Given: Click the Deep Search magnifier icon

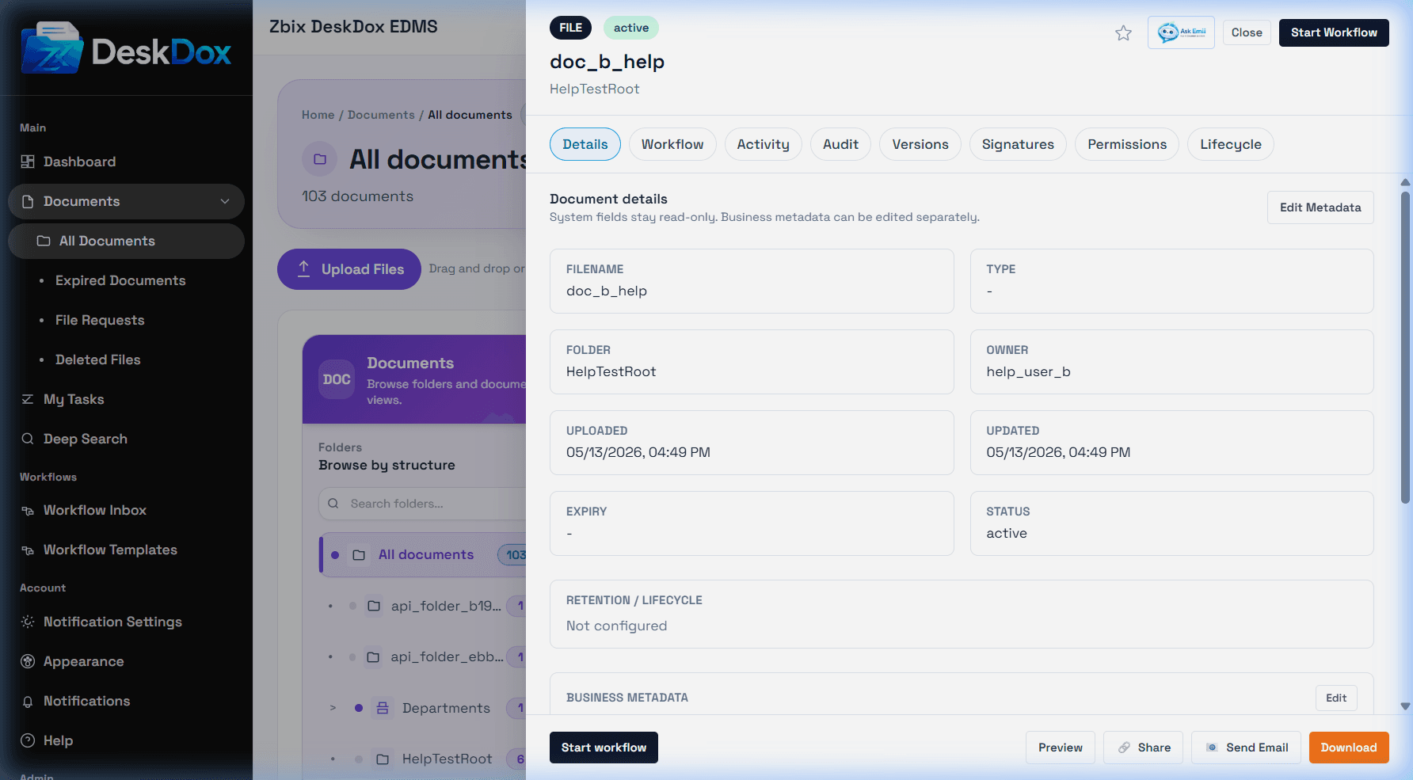Looking at the screenshot, I should click(x=28, y=439).
